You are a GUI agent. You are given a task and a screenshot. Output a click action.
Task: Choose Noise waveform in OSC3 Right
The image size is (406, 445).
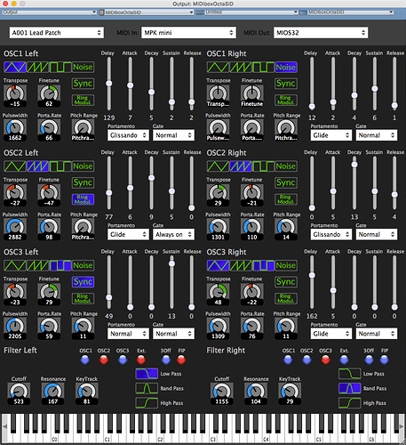[x=286, y=265]
